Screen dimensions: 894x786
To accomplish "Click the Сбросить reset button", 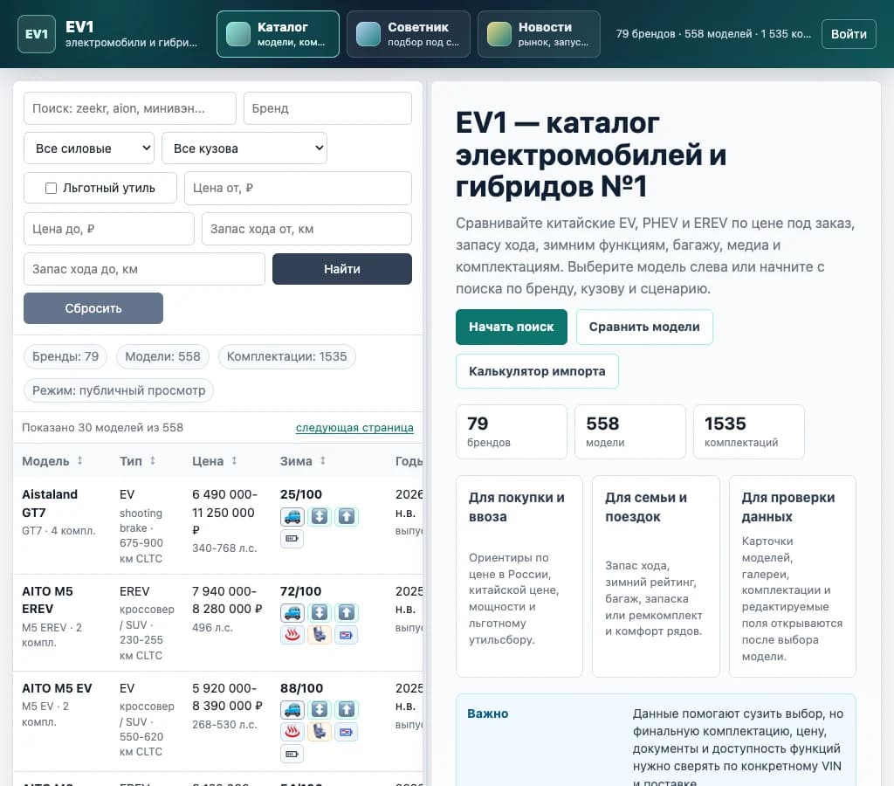I will (x=93, y=308).
